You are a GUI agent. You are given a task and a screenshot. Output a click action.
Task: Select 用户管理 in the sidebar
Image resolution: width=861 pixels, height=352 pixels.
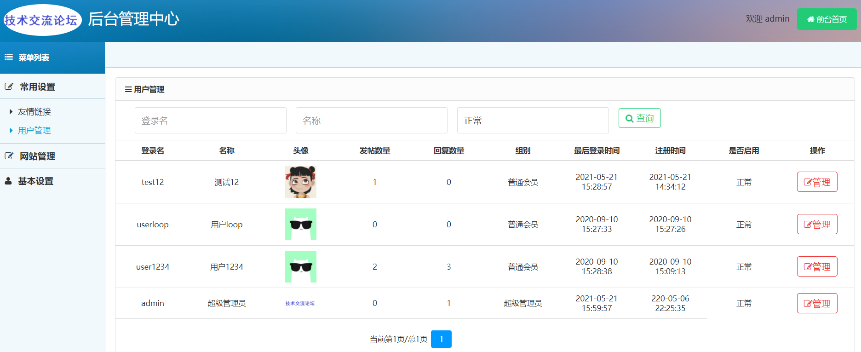tap(34, 131)
